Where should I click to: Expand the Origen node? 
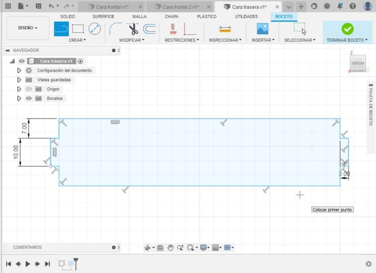pyautogui.click(x=19, y=89)
